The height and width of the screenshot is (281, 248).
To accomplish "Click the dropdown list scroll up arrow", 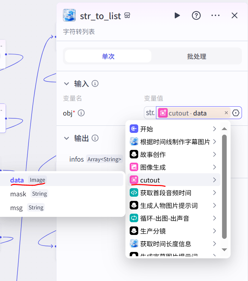I will tap(224, 129).
